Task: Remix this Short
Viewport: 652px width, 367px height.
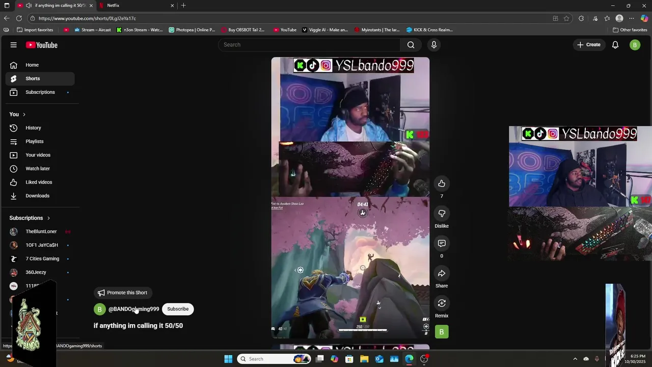Action: (442, 303)
